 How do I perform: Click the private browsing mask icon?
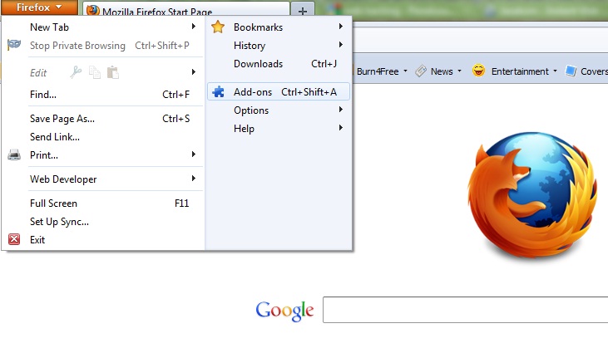point(14,44)
